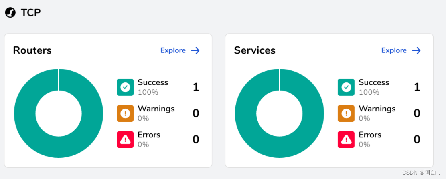446x179 pixels.
Task: Click the Routers Warnings count 0
Action: click(196, 113)
